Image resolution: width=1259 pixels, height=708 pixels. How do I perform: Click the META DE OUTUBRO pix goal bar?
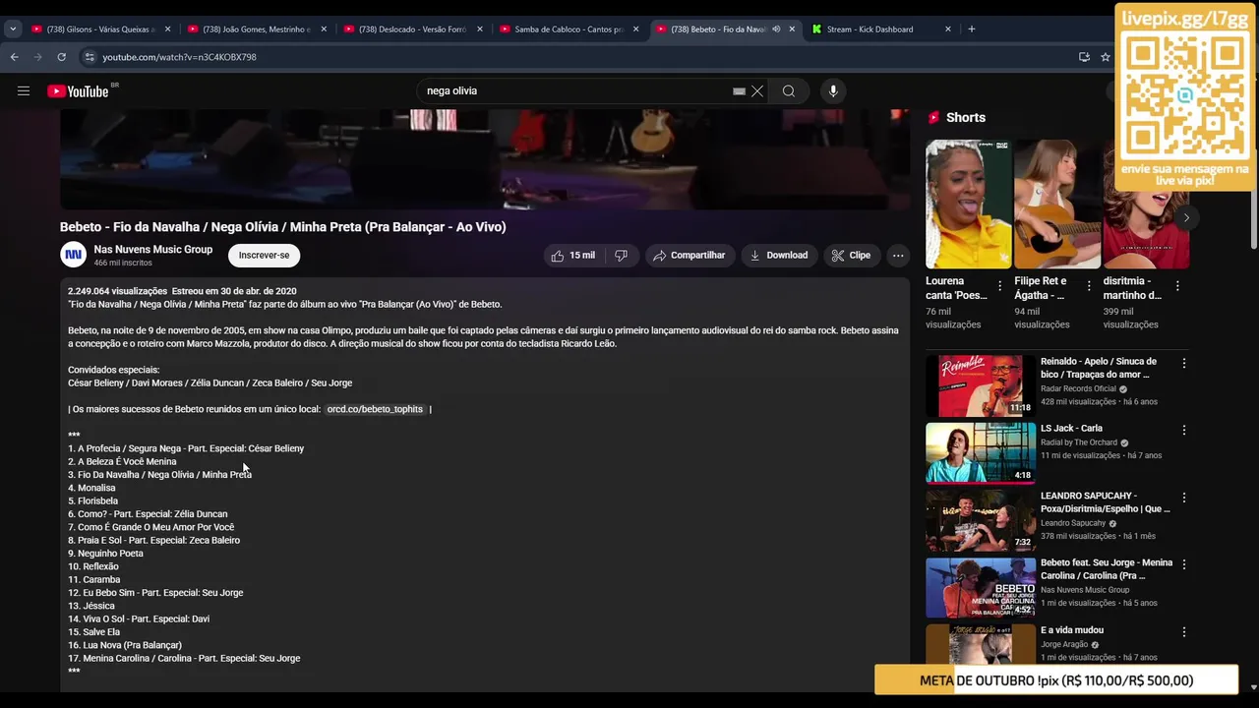(1056, 680)
